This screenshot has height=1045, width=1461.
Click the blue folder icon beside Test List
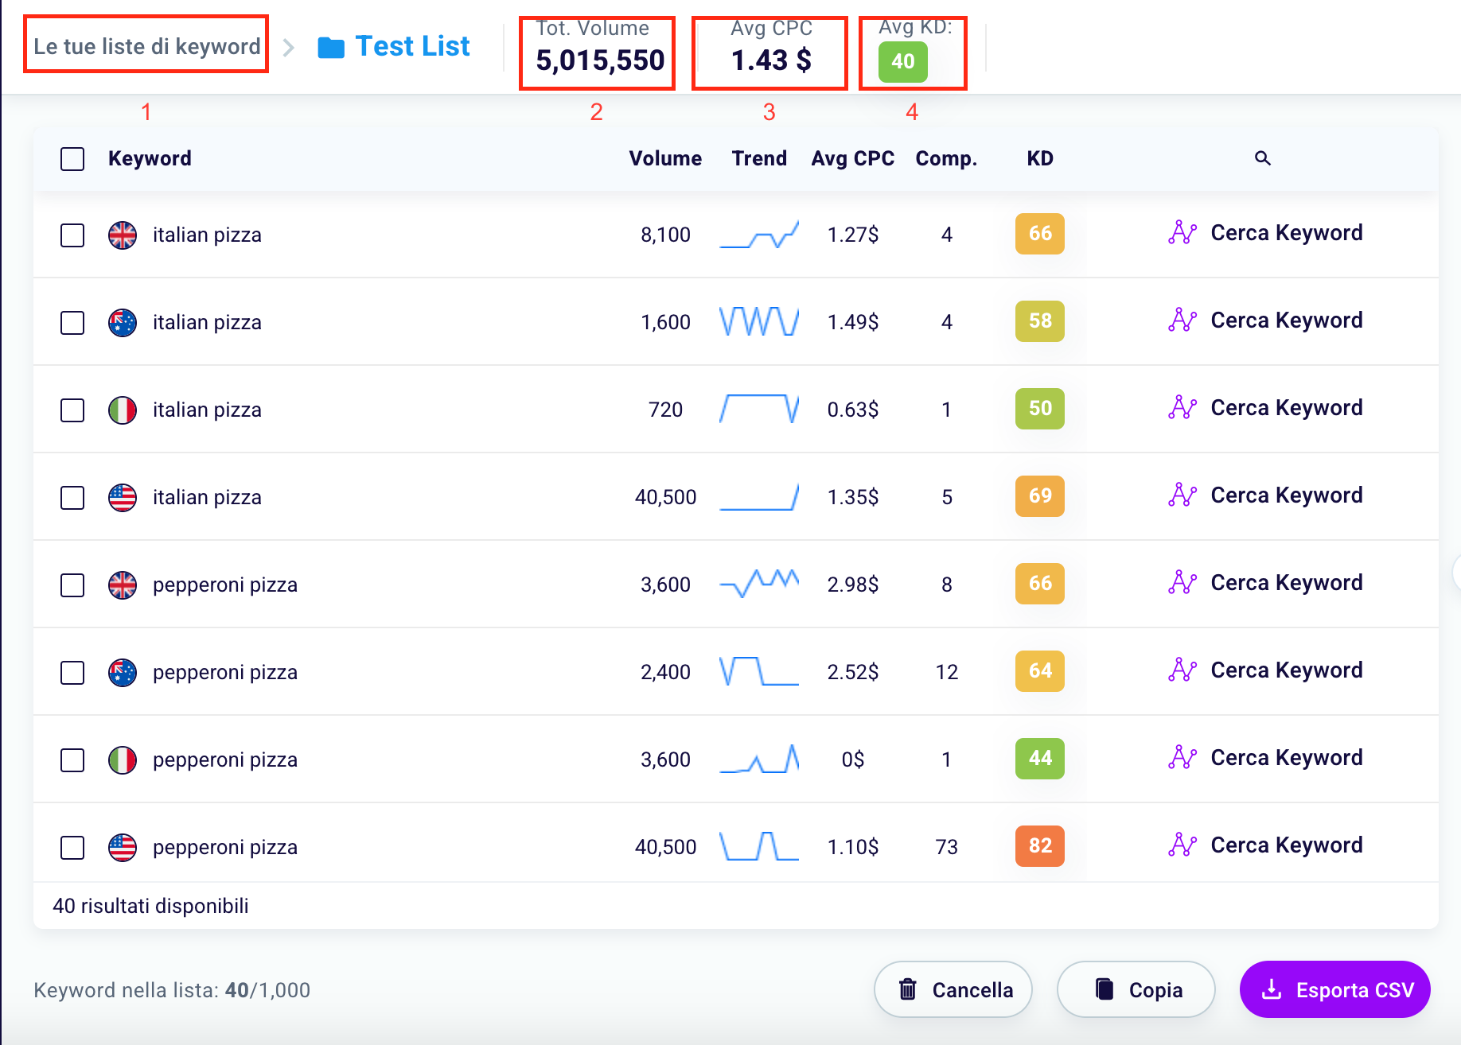[331, 48]
